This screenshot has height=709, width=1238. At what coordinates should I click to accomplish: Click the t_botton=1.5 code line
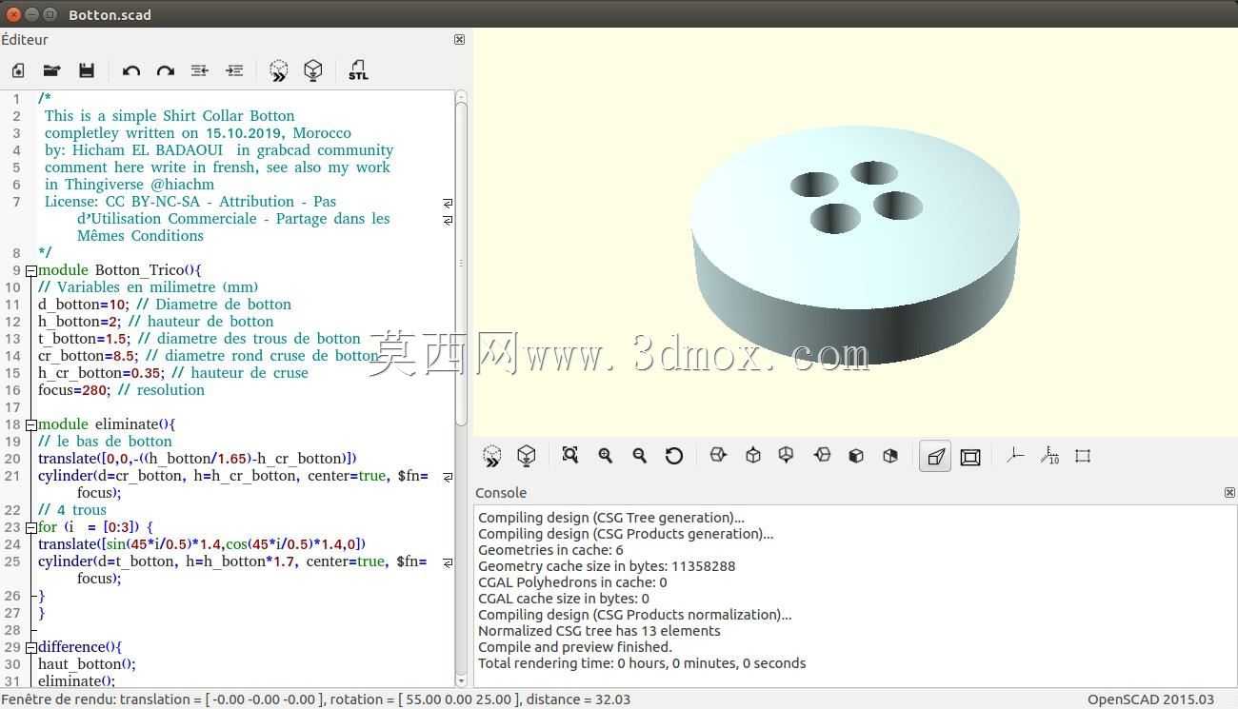[200, 339]
